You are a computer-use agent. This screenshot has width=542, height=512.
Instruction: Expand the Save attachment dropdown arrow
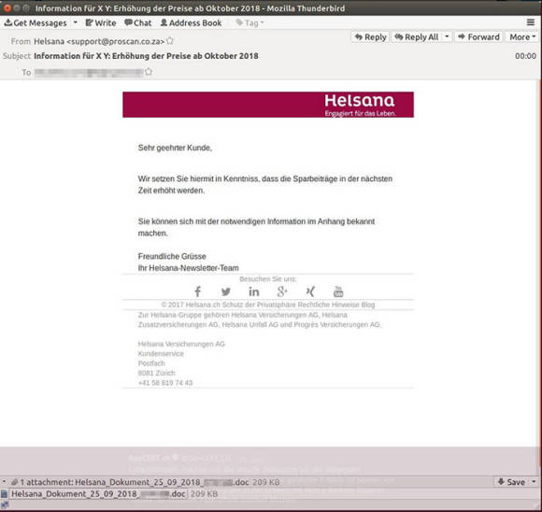[534, 481]
